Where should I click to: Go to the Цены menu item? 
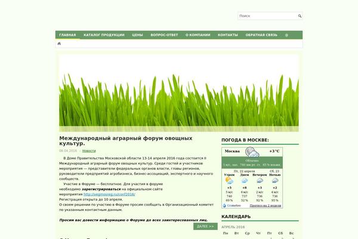[x=137, y=35]
